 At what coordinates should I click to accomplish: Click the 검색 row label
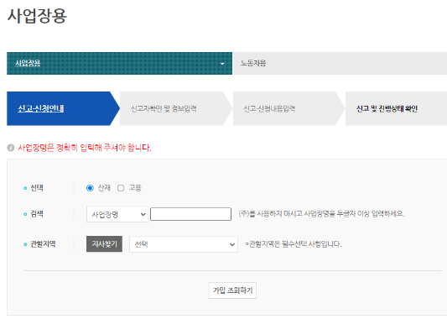point(37,214)
